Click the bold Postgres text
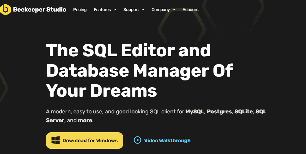 tap(219, 112)
